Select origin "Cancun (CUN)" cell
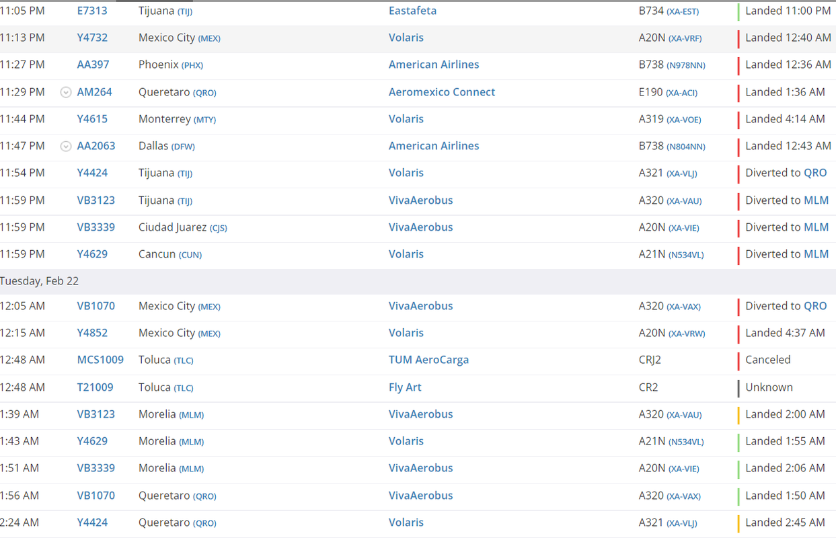This screenshot has width=836, height=538. coord(170,254)
